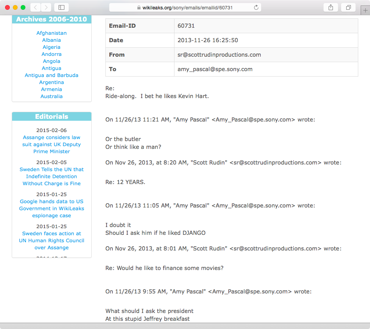The width and height of the screenshot is (370, 329).
Task: Close the window with the red button
Action: click(7, 7)
